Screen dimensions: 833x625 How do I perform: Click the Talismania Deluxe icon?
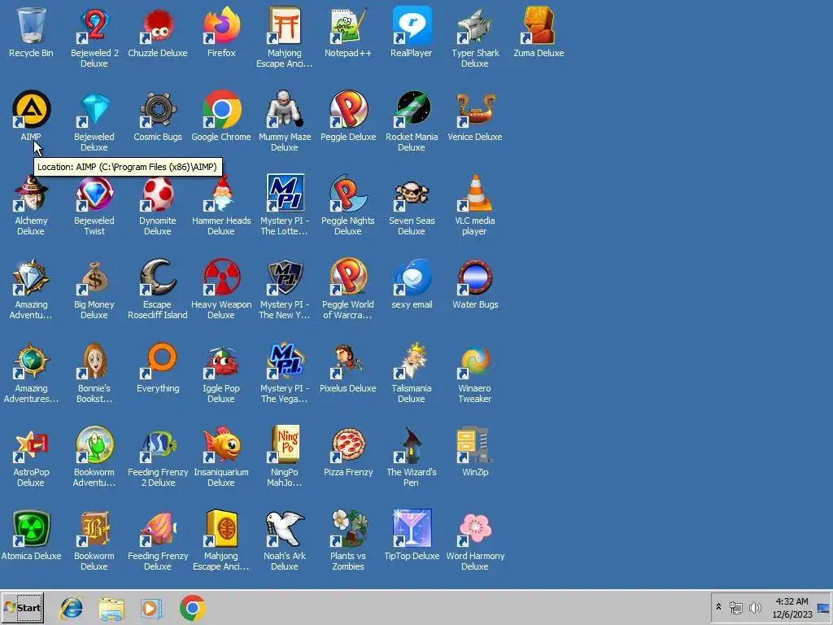pyautogui.click(x=411, y=361)
